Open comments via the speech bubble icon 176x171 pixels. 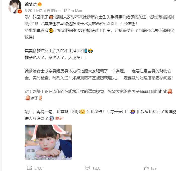point(87,168)
